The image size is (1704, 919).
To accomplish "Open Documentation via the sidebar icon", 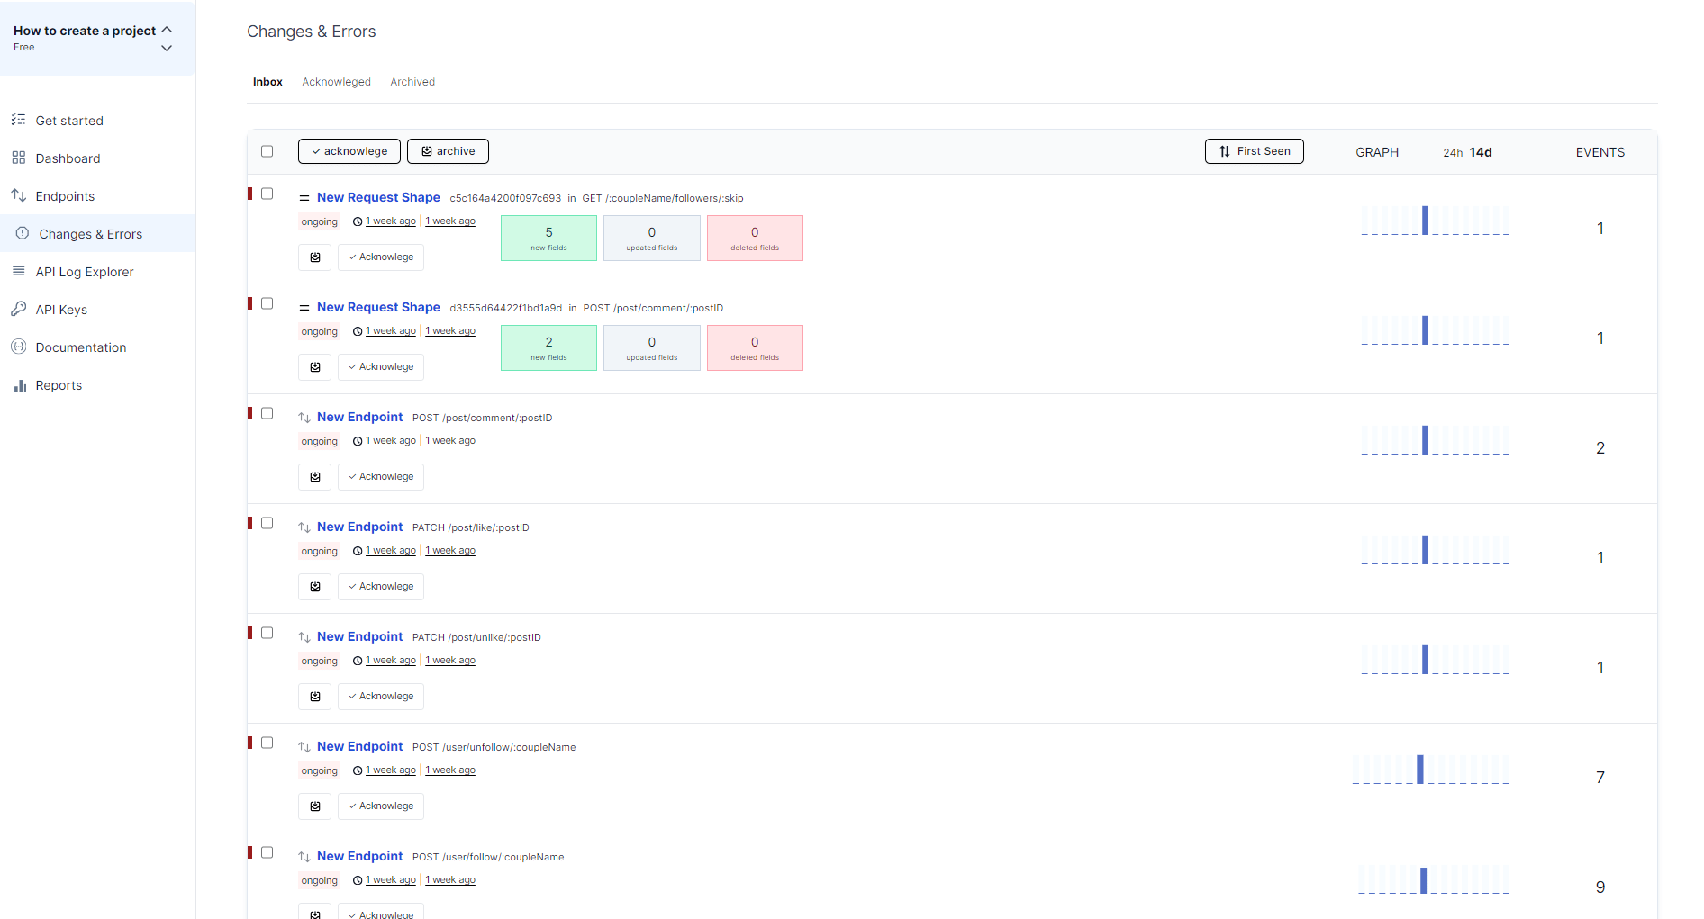I will (x=19, y=347).
